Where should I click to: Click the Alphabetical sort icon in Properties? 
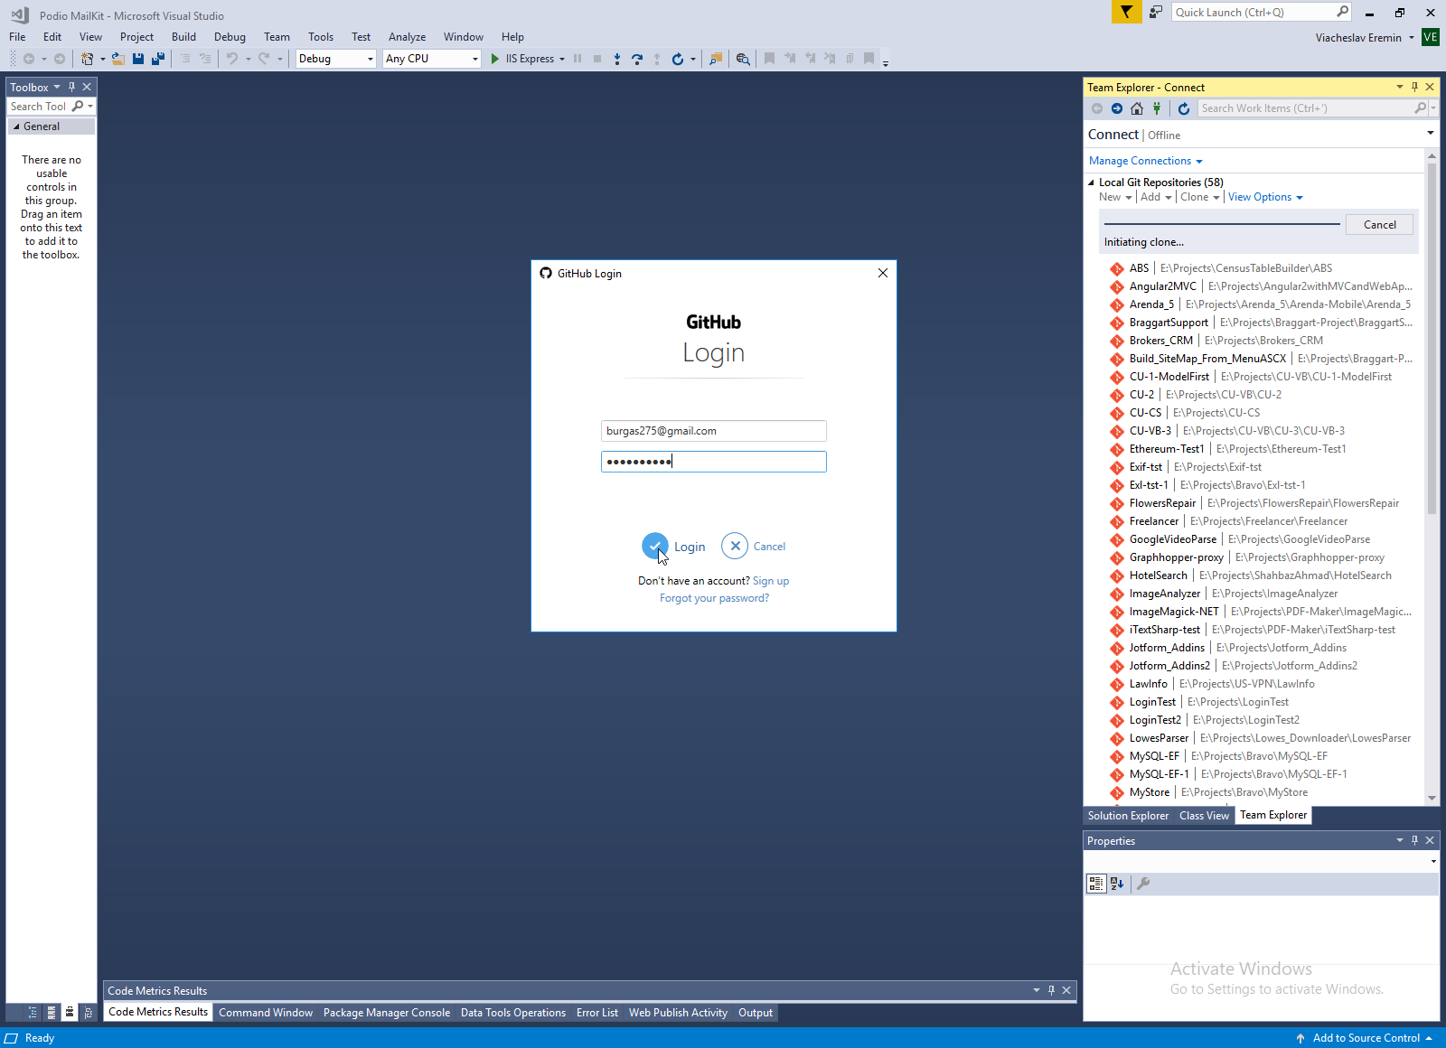[x=1117, y=884]
